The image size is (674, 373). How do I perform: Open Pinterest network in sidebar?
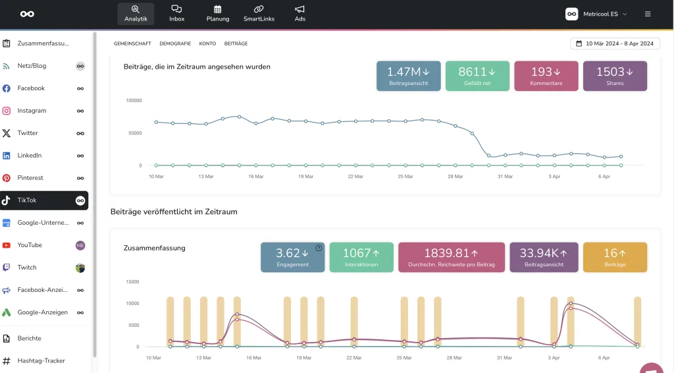[x=30, y=178]
